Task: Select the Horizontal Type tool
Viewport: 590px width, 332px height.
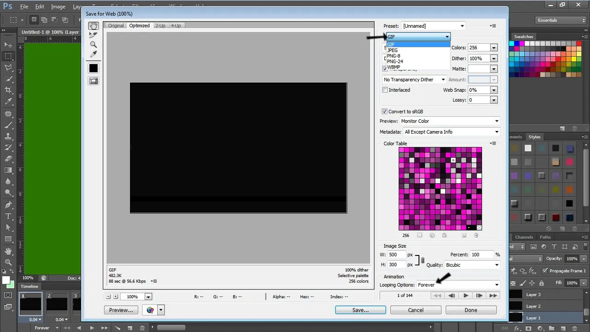Action: click(8, 216)
